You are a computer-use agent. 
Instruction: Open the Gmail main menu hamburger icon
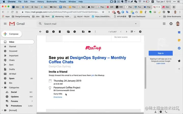5,24
